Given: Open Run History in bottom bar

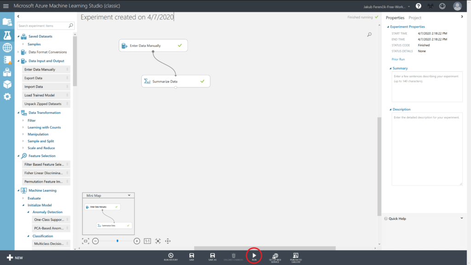Looking at the screenshot, I should (x=171, y=257).
